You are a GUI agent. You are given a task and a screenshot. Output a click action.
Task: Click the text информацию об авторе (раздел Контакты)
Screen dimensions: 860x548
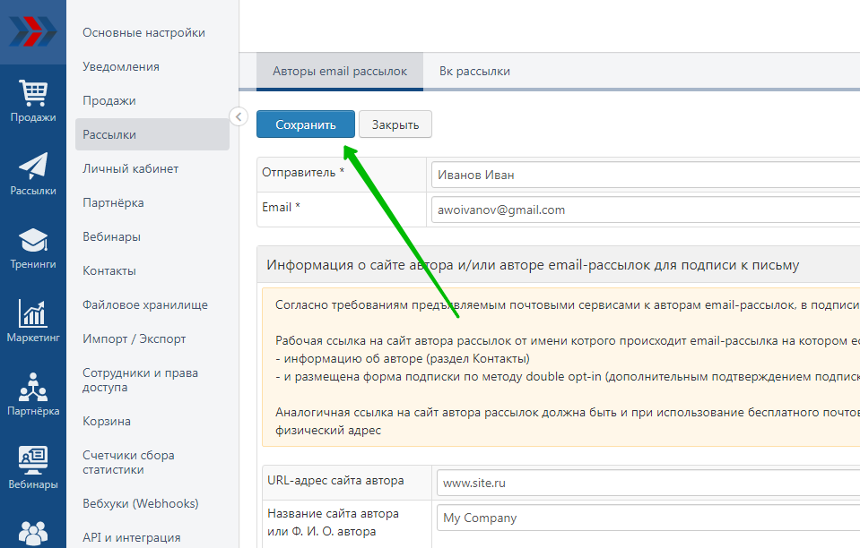(406, 359)
